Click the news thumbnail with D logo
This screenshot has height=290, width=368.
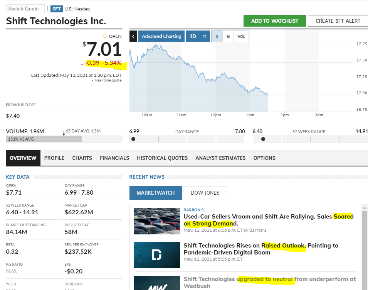tap(156, 255)
